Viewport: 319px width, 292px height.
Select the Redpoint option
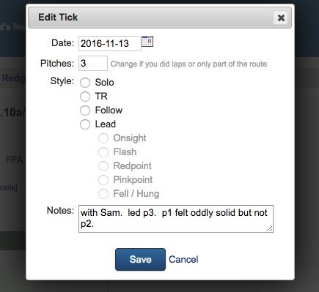[103, 166]
